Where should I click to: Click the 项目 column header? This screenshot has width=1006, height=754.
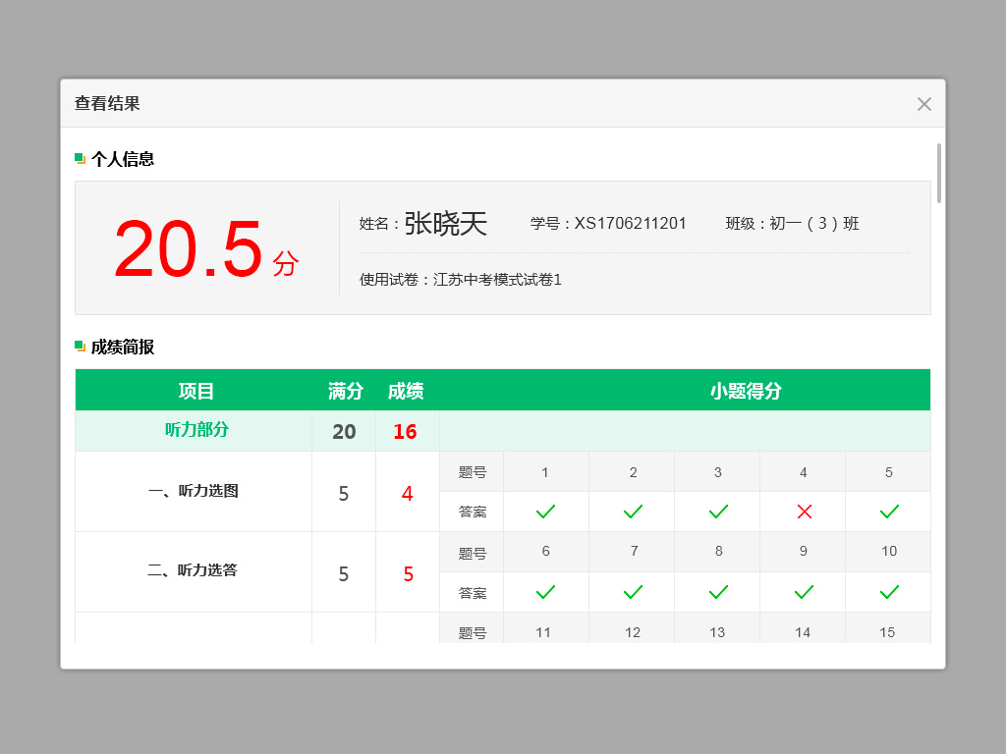pyautogui.click(x=196, y=391)
